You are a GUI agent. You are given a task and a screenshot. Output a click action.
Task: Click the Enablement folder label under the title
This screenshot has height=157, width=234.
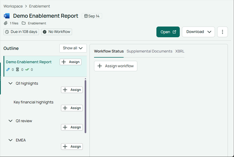37,23
